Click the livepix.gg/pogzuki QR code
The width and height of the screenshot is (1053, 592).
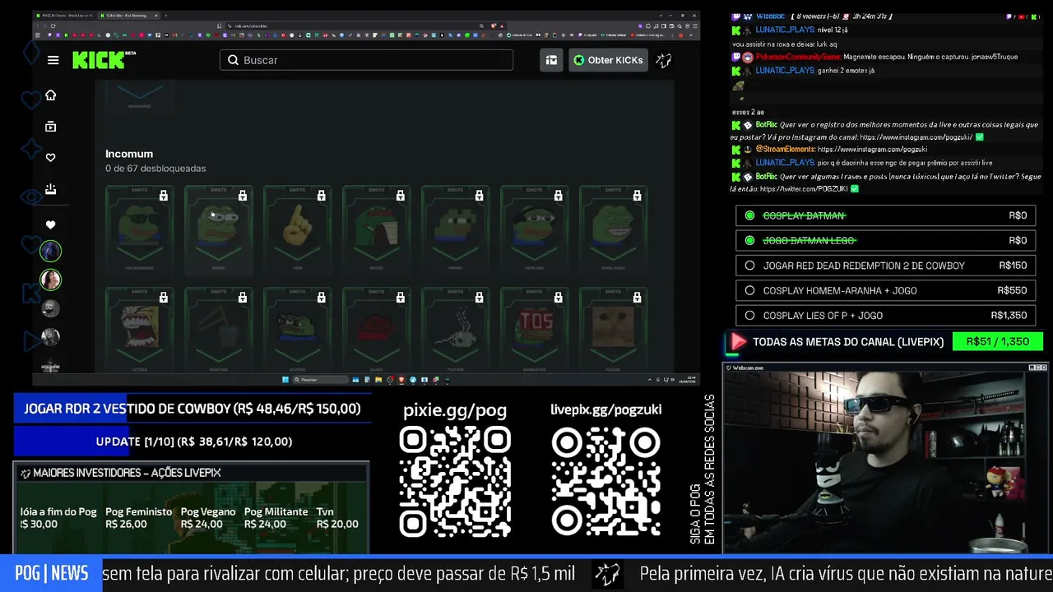click(x=605, y=482)
